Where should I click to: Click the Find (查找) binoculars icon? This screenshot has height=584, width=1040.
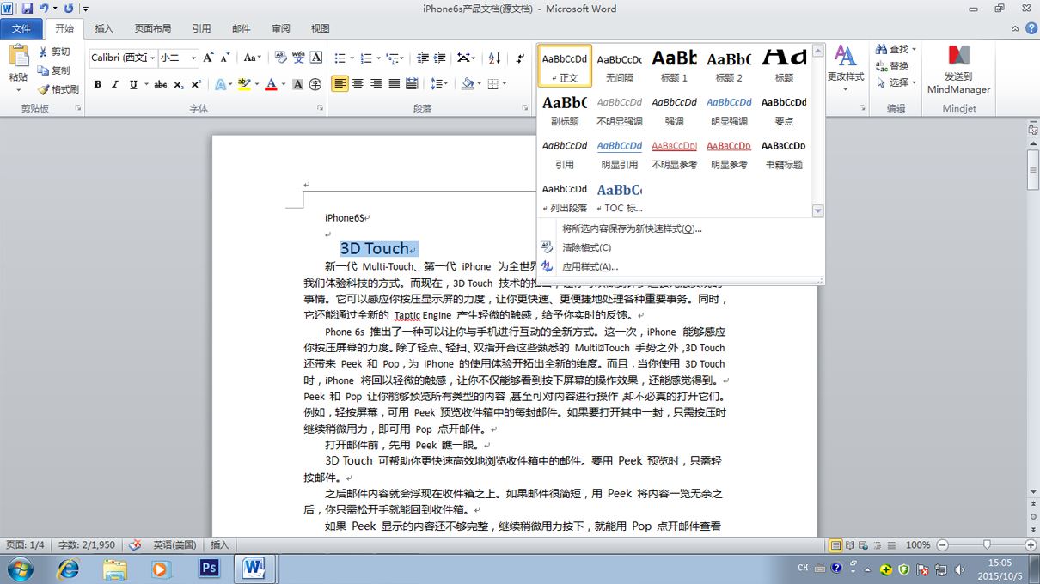tap(881, 50)
